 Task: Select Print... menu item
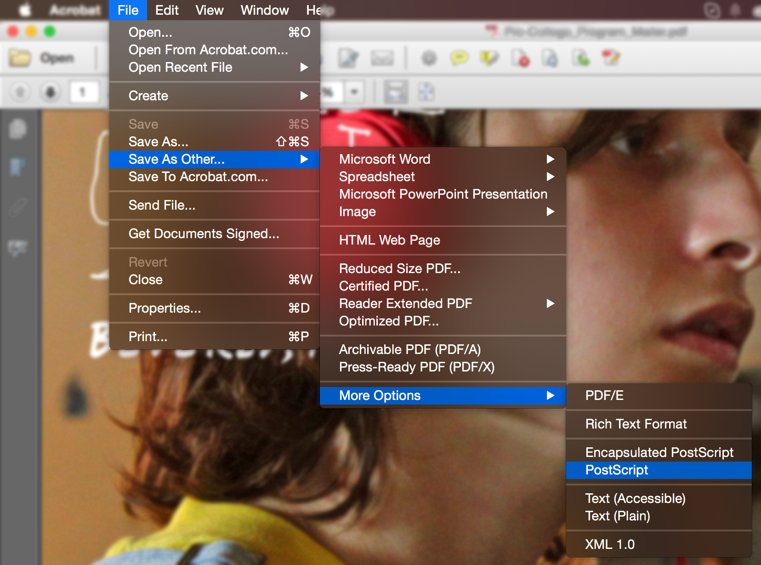coord(215,337)
